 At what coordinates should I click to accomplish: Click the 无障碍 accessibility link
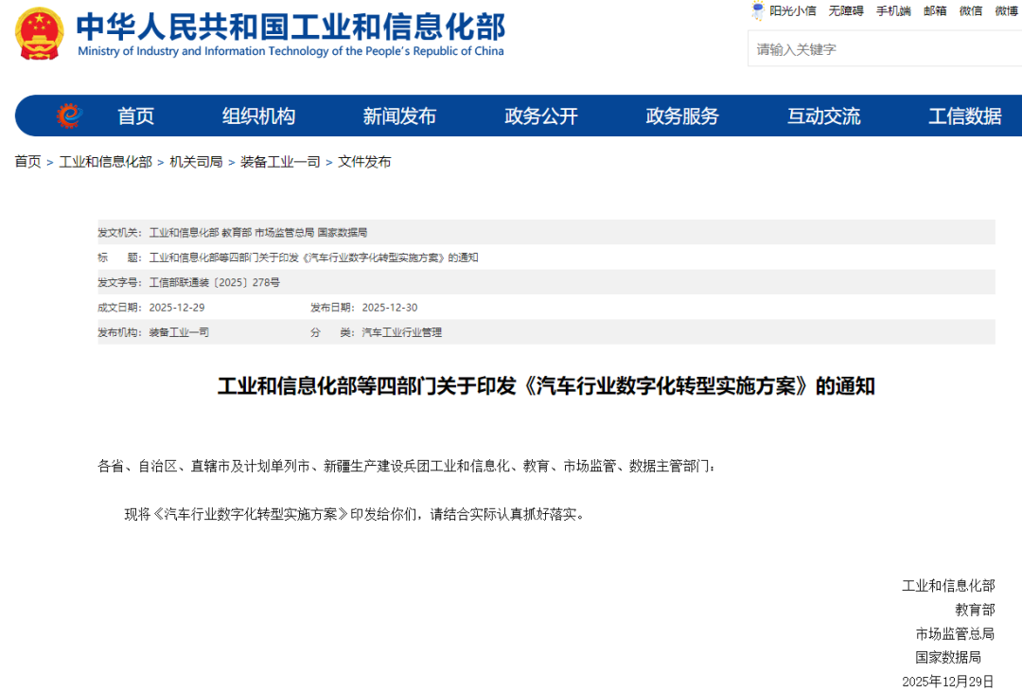click(846, 11)
